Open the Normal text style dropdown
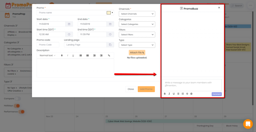The width and height of the screenshot is (256, 132). click(47, 55)
